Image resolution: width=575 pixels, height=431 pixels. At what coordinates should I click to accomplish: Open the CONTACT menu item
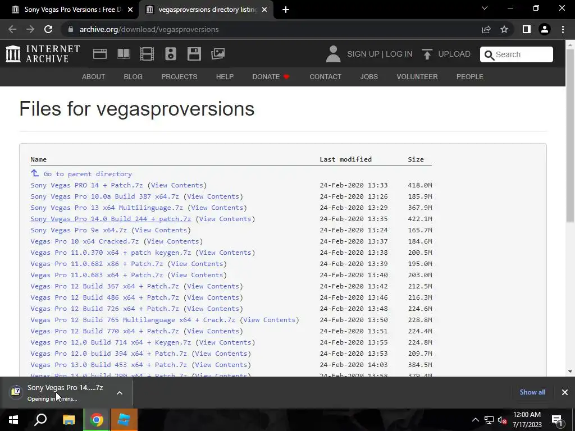[x=326, y=76]
